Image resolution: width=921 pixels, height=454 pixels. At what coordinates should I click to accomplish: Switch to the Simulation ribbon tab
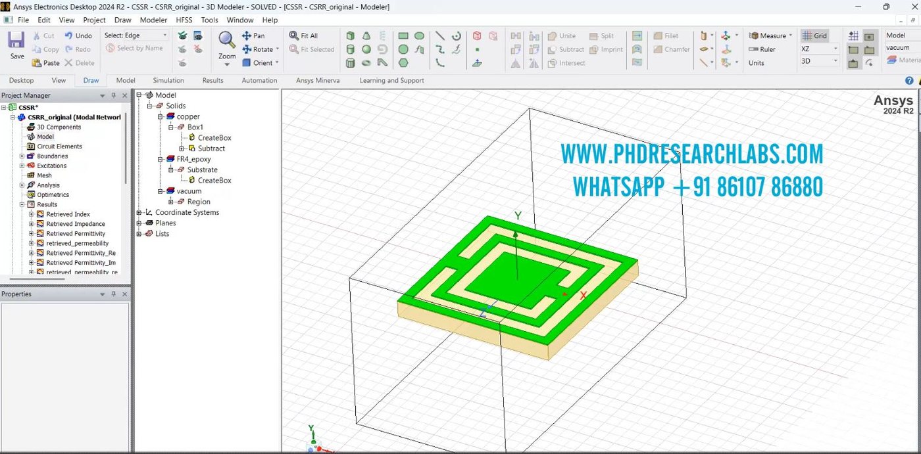point(168,80)
